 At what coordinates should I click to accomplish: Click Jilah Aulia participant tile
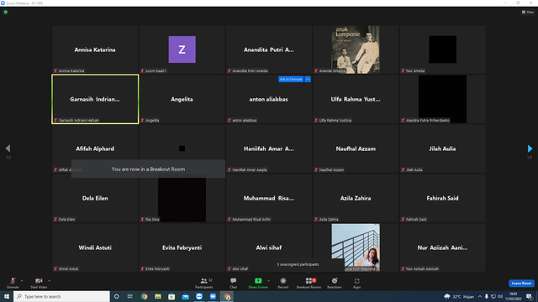coord(442,148)
